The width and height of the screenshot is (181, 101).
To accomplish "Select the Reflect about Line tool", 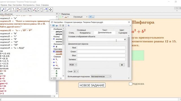I will click(40, 10).
